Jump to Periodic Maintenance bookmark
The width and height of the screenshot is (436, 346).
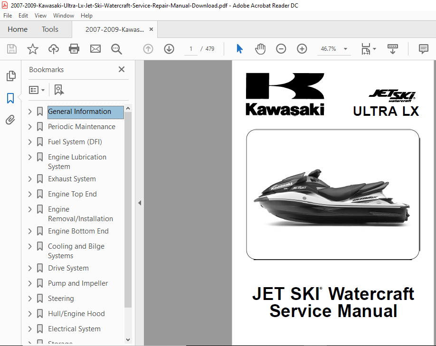pos(82,127)
